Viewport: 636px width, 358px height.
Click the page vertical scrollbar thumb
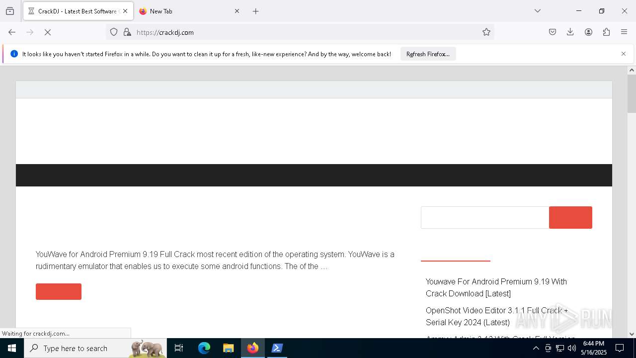[x=632, y=93]
